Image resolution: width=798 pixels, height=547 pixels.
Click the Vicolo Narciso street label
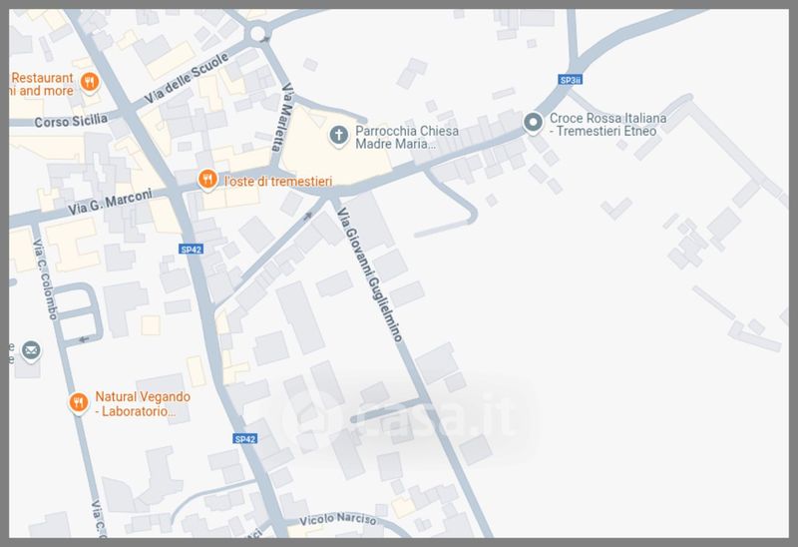[338, 519]
